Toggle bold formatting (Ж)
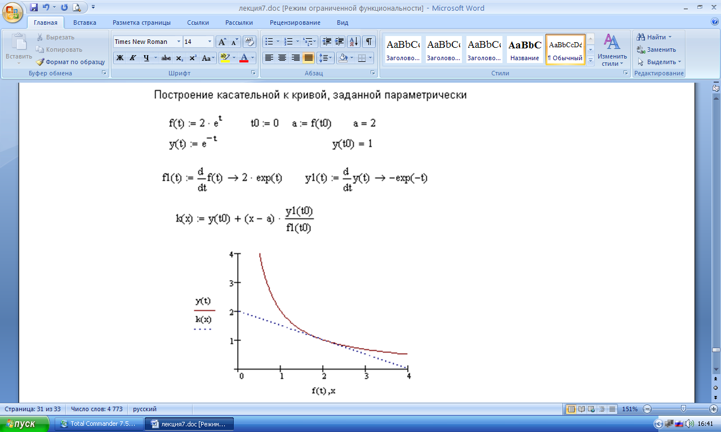The width and height of the screenshot is (721, 432). (x=119, y=58)
